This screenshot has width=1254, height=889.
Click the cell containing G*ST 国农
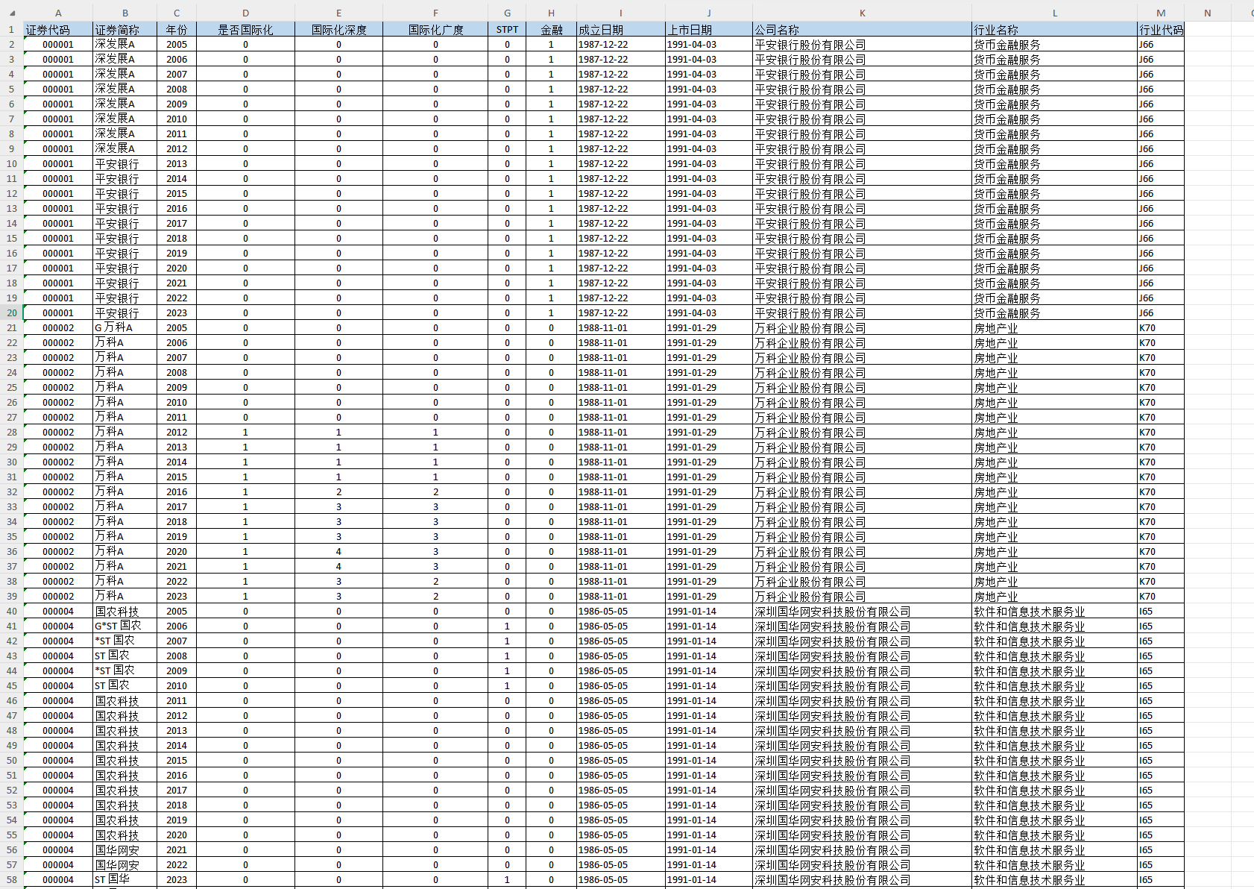pyautogui.click(x=125, y=626)
